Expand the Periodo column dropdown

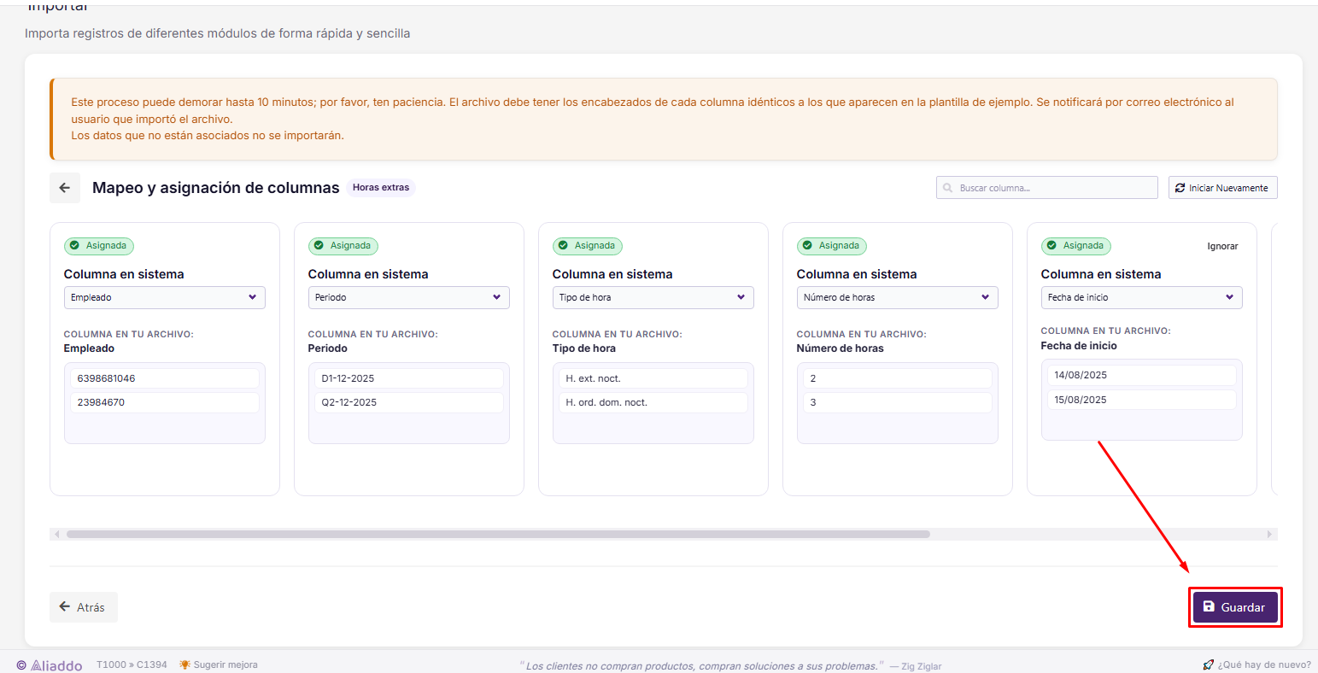click(409, 297)
